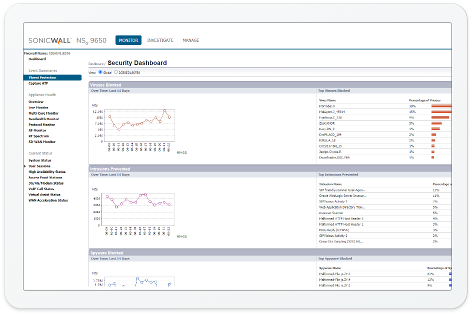
Task: Click the Dashboard item in the sidebar
Action: [x=37, y=59]
